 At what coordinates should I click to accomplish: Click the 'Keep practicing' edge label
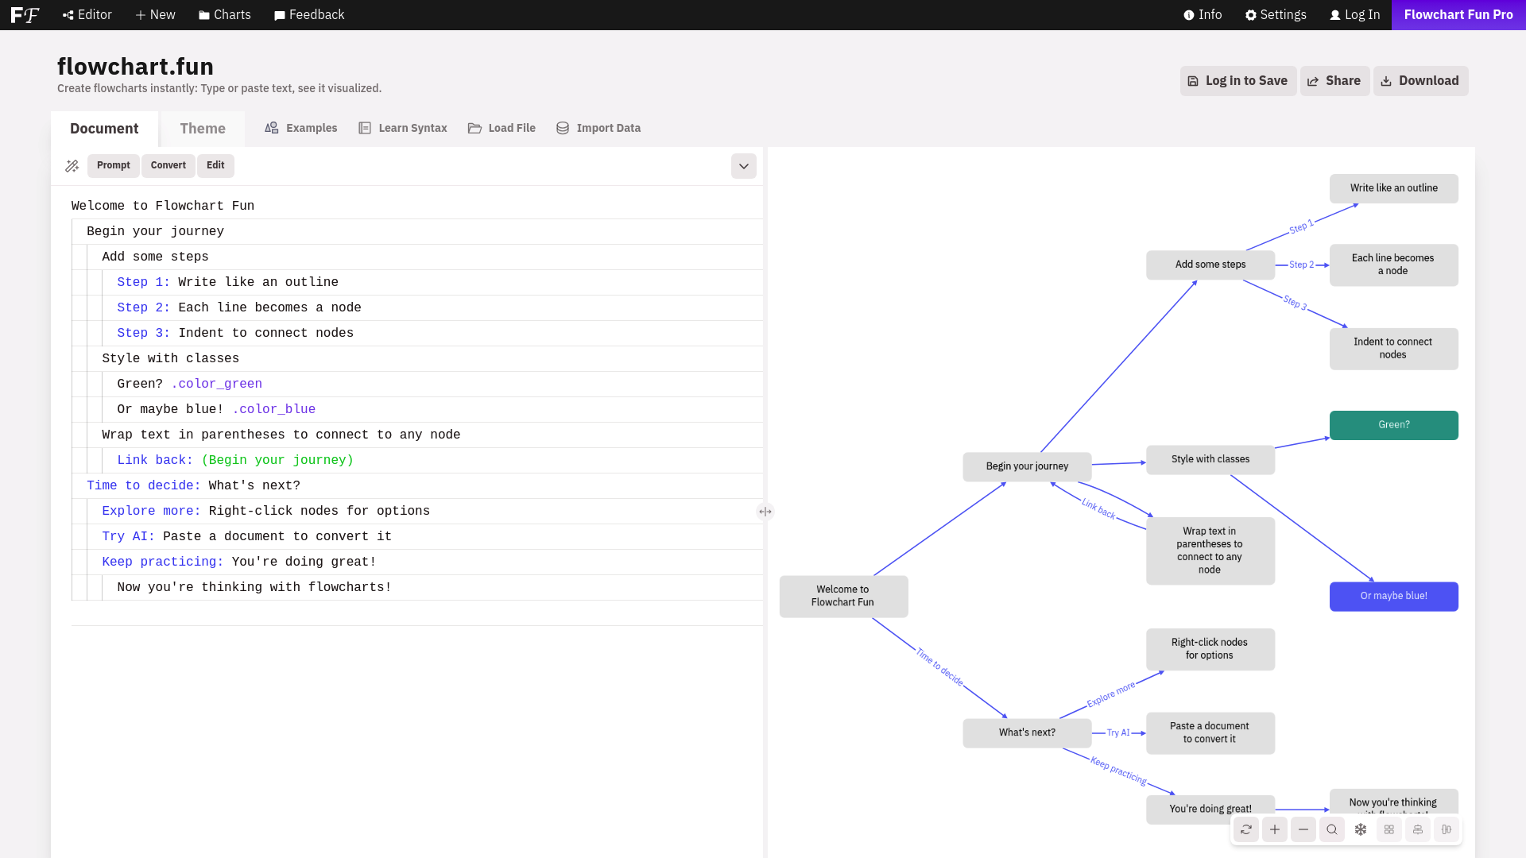click(x=1118, y=771)
